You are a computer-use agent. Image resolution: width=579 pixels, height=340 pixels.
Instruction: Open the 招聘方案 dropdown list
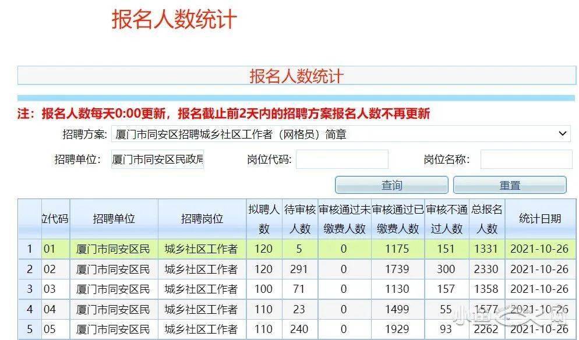[x=341, y=134]
